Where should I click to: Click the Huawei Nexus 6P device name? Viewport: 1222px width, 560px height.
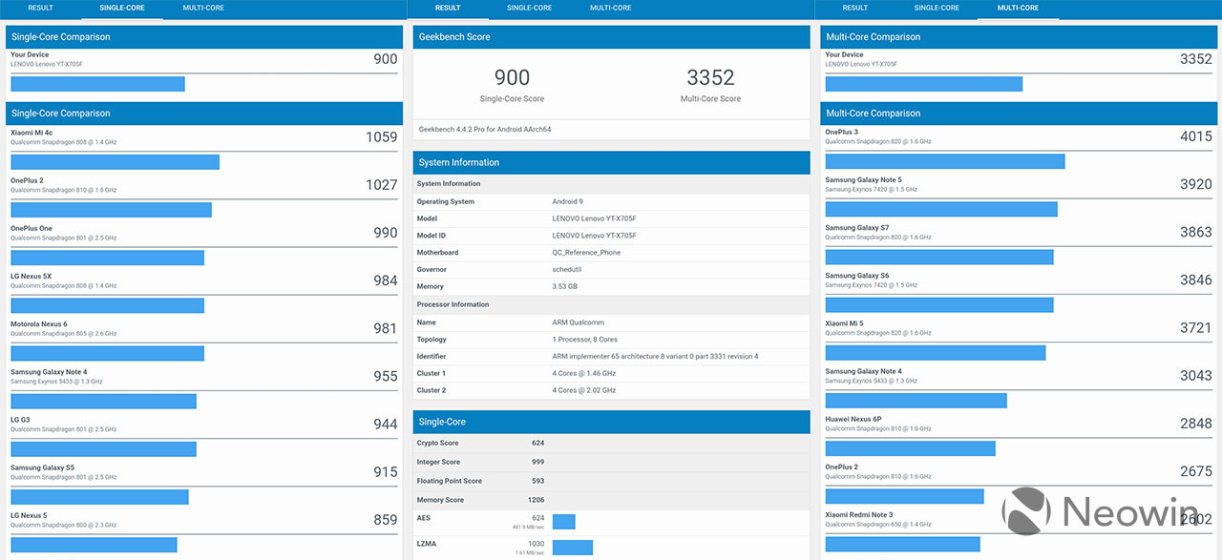click(x=853, y=420)
